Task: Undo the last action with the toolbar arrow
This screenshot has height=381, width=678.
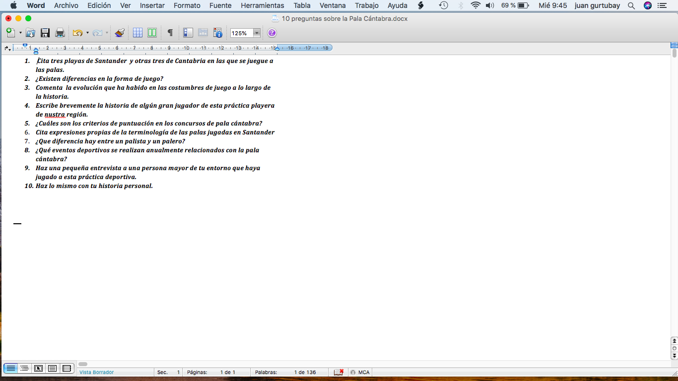Action: tap(77, 33)
